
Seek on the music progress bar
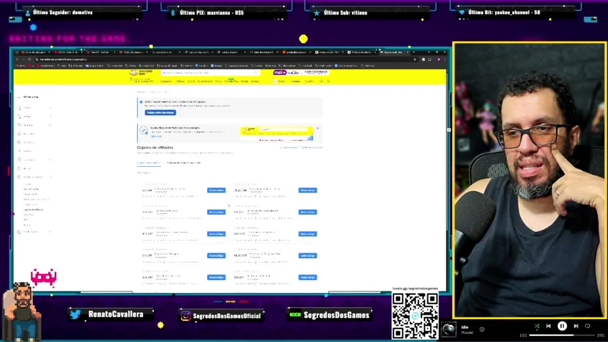(562, 335)
